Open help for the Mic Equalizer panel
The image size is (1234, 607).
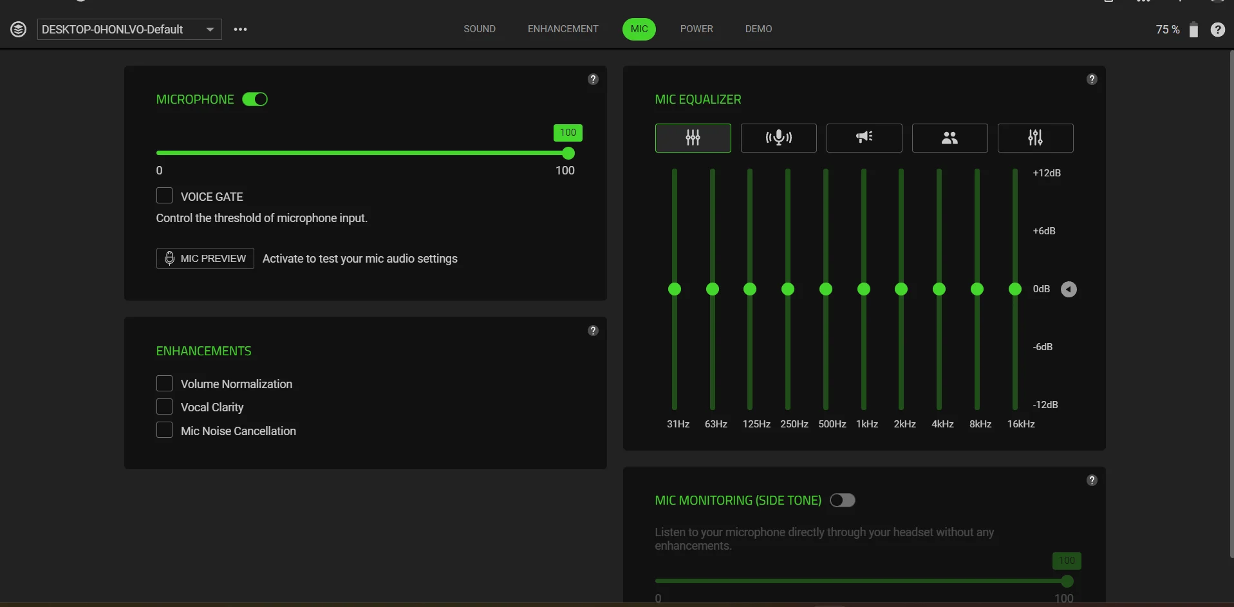pyautogui.click(x=1092, y=79)
